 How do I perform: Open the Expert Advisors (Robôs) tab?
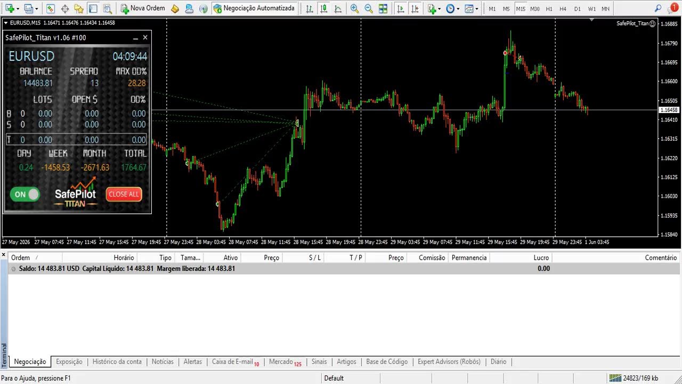click(x=449, y=362)
